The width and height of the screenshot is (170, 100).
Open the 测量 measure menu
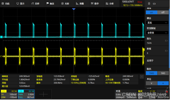(x=80, y=4)
